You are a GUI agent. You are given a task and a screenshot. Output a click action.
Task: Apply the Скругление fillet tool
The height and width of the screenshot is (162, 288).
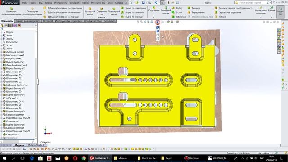154,9
